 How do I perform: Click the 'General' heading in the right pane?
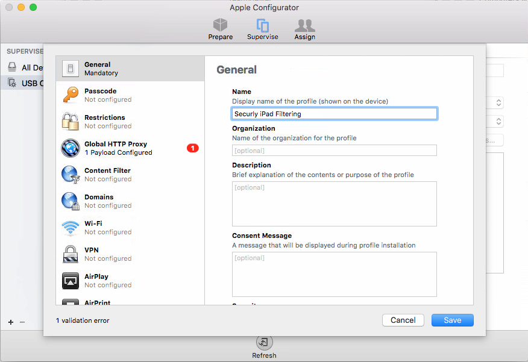(x=236, y=70)
